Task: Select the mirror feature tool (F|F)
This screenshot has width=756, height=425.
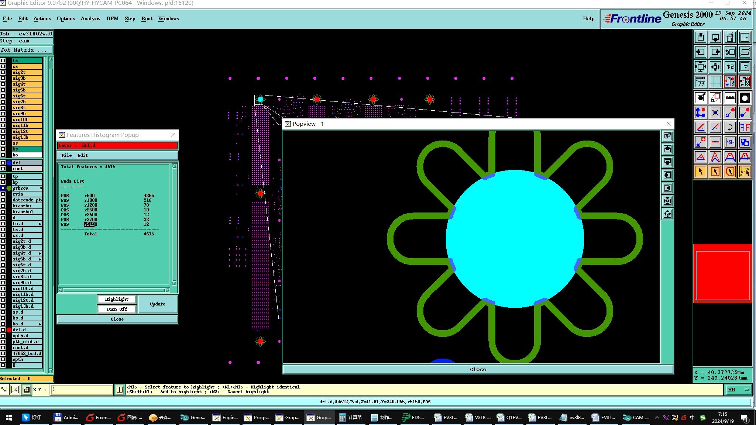Action: point(745,128)
